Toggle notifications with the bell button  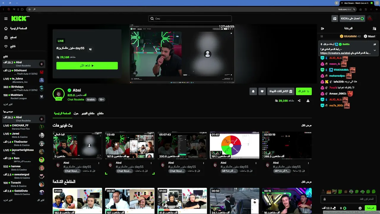[253, 92]
